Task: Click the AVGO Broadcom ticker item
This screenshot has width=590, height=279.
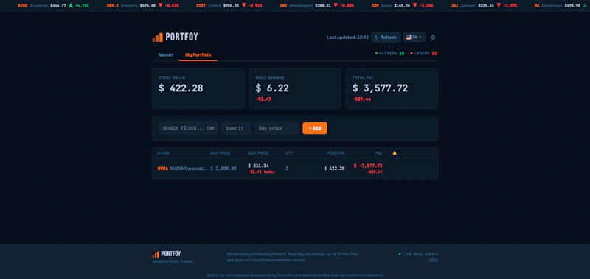Action: click(53, 6)
